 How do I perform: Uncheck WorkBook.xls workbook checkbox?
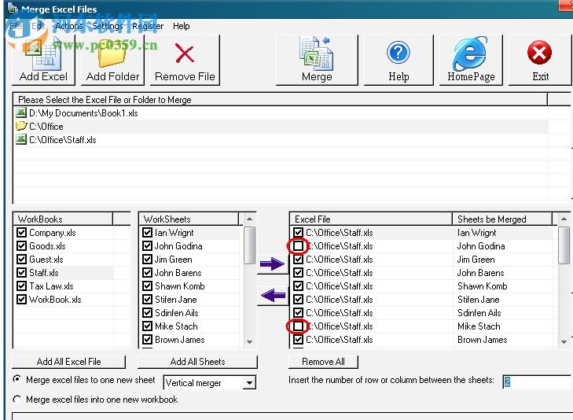click(x=21, y=300)
